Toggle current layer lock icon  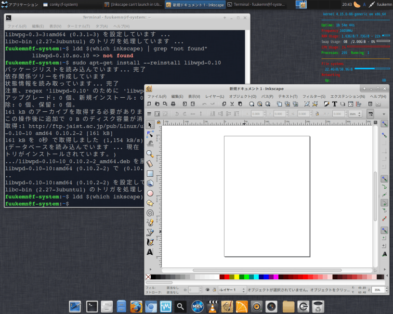(x=214, y=290)
